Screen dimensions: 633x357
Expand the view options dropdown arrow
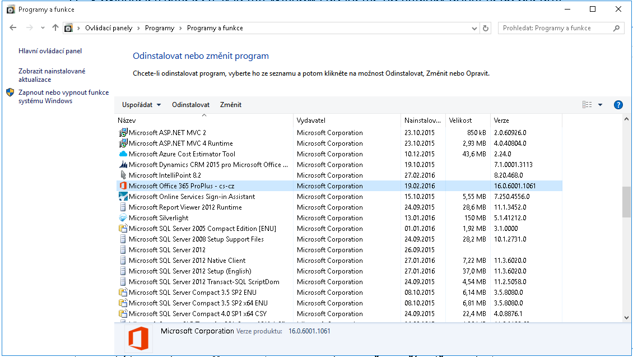pyautogui.click(x=601, y=105)
